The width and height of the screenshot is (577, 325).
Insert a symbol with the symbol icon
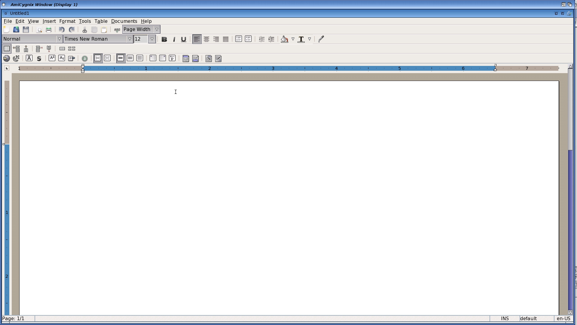pos(72,58)
